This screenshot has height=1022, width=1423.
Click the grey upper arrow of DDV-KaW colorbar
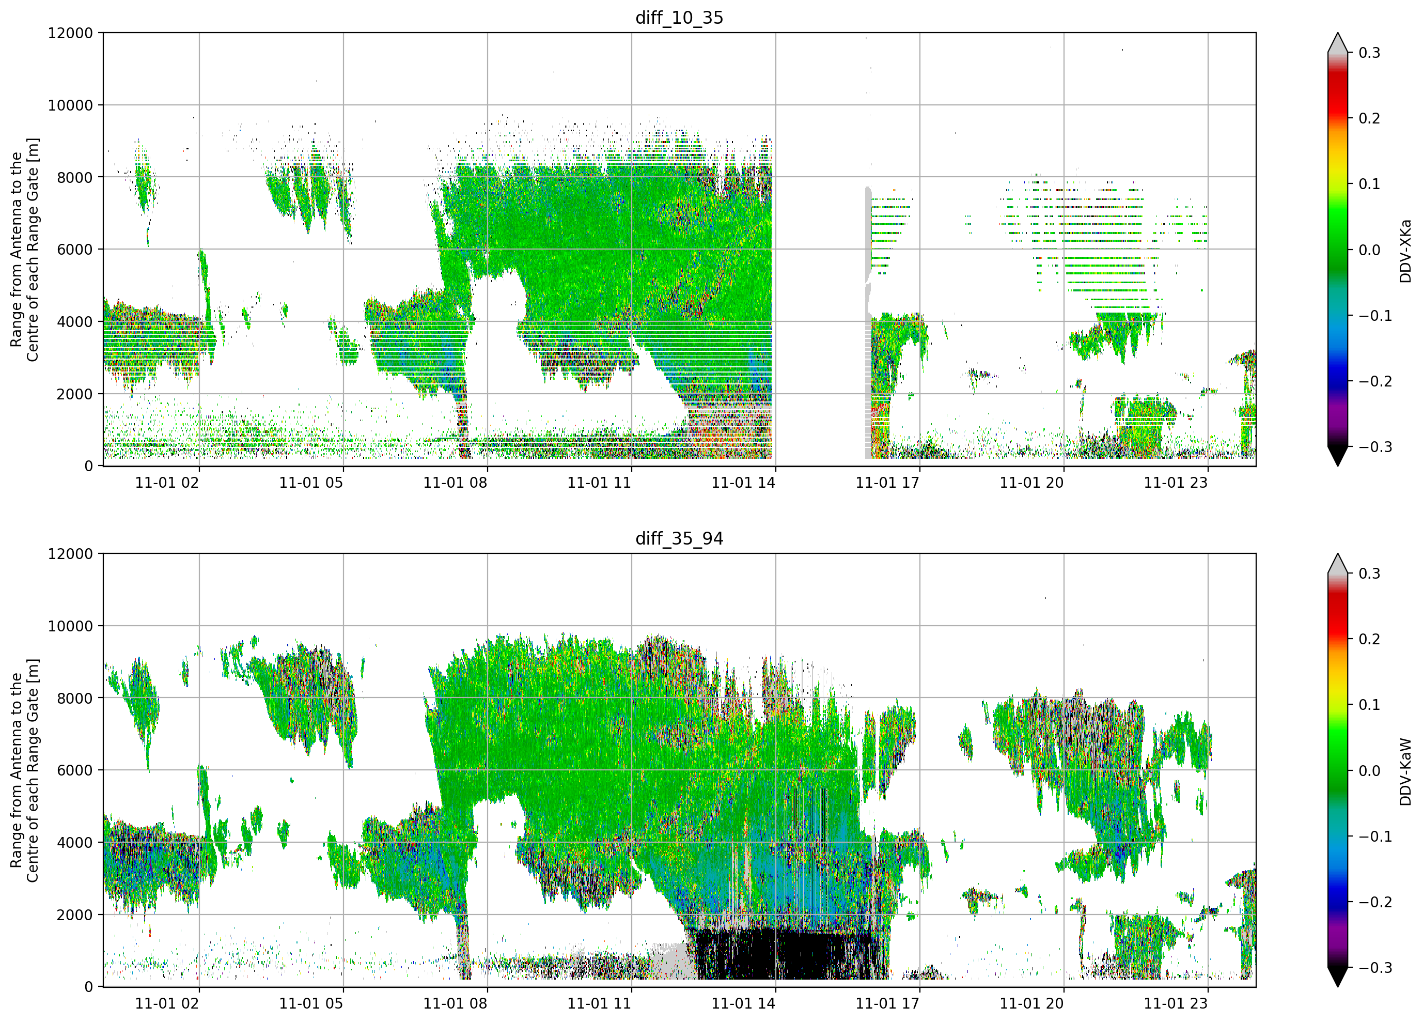click(1338, 564)
